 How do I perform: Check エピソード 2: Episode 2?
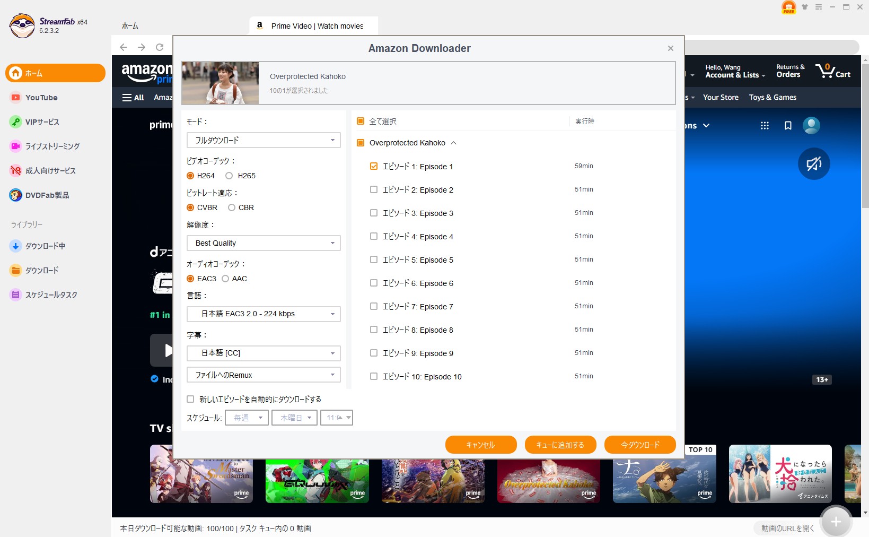(374, 189)
